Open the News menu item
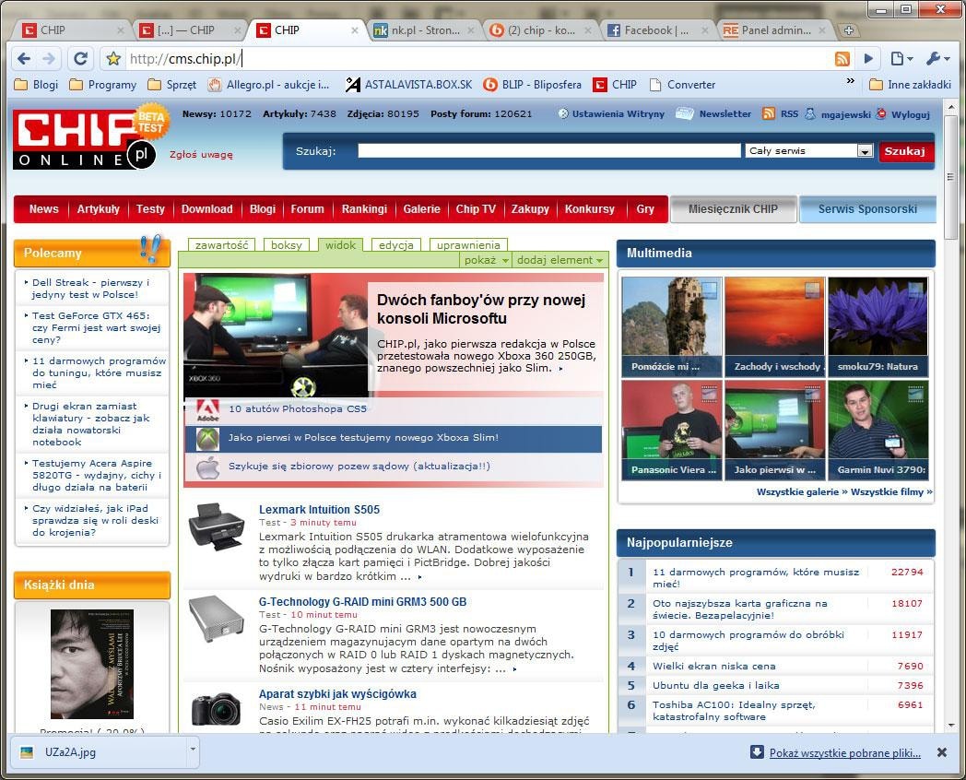966x780 pixels. pyautogui.click(x=43, y=209)
